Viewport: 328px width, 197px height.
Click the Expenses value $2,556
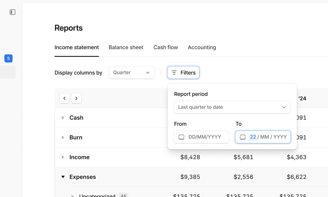coord(244,177)
